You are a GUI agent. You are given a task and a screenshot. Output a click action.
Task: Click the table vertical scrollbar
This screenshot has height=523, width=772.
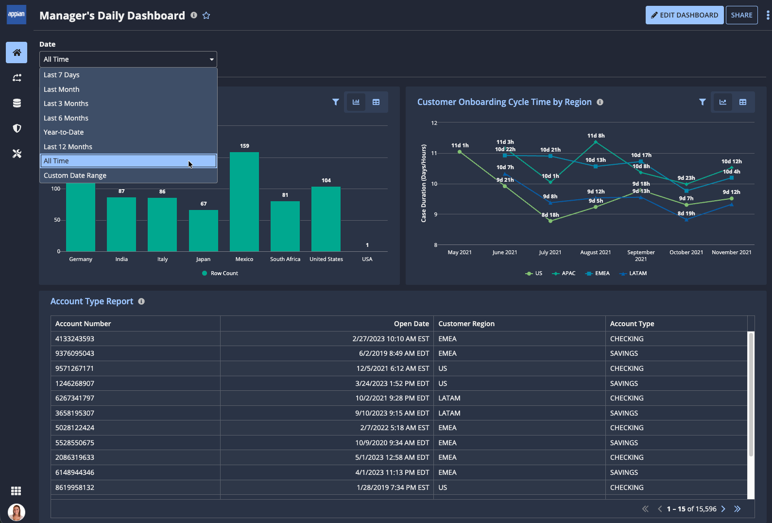pos(751,394)
